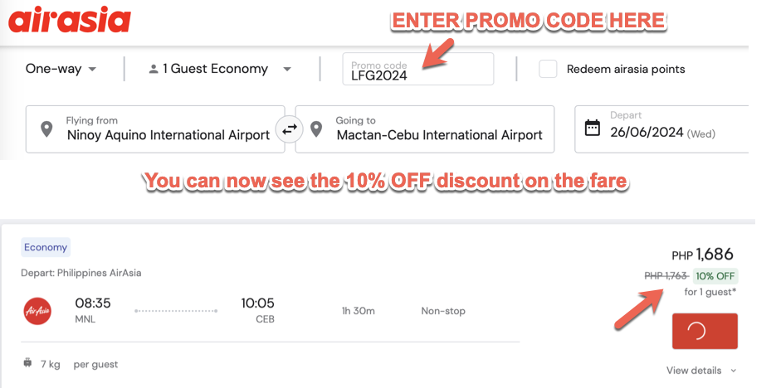This screenshot has height=388, width=776.
Task: Click the 7 kg baggage icon
Action: point(28,363)
